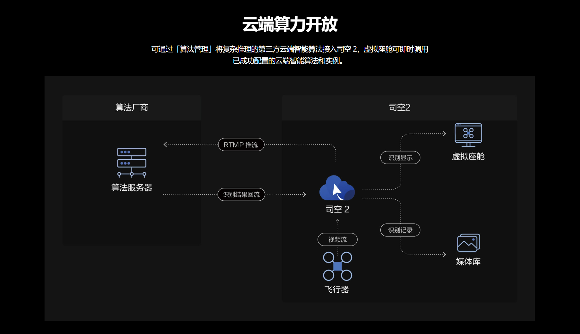The height and width of the screenshot is (334, 580).
Task: Click the 司空2 panel header
Action: (x=399, y=107)
